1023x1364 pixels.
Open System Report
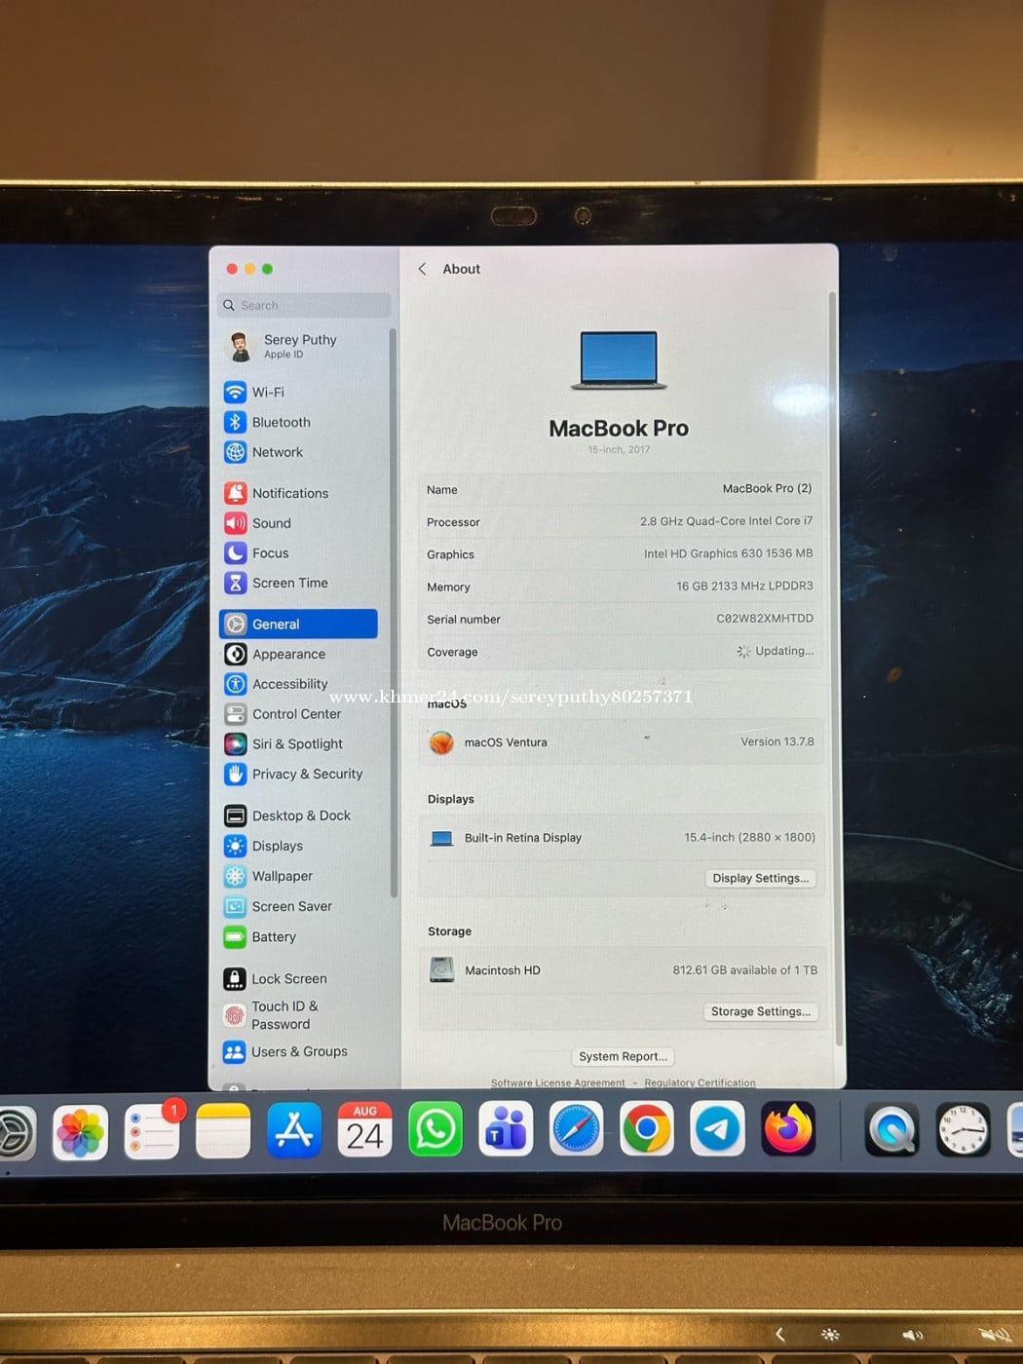tap(623, 1057)
